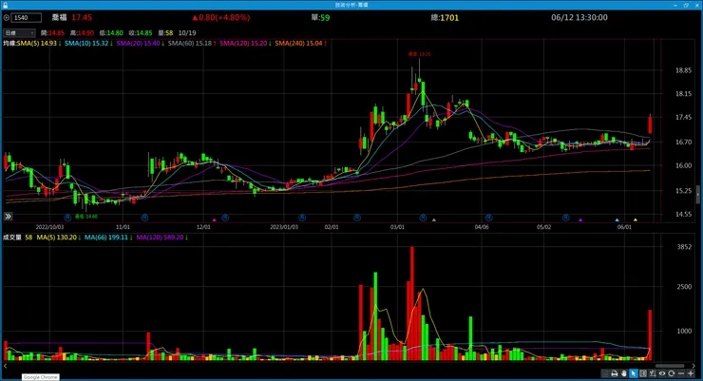The height and width of the screenshot is (381, 703).
Task: Focus the stock code field 1540
Action: [x=27, y=17]
